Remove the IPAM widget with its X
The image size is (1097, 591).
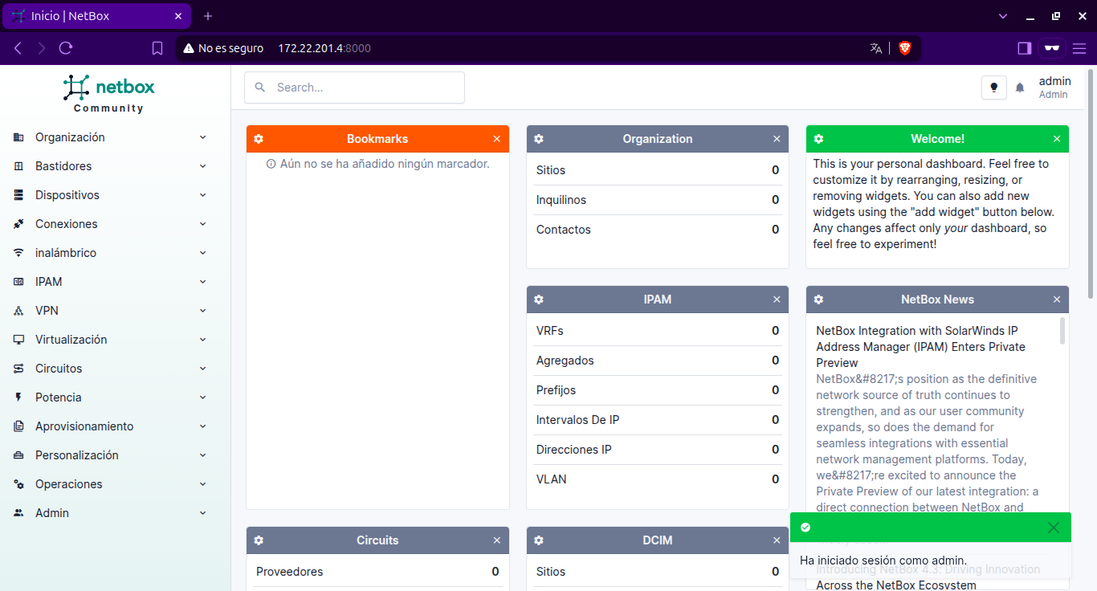777,300
